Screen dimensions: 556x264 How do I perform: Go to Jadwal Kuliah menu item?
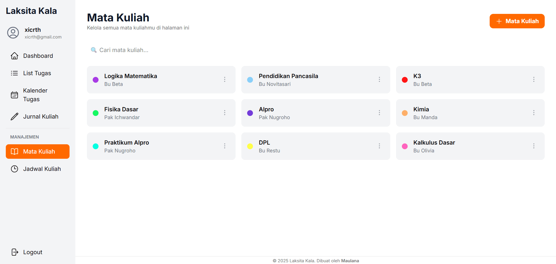[x=38, y=169]
